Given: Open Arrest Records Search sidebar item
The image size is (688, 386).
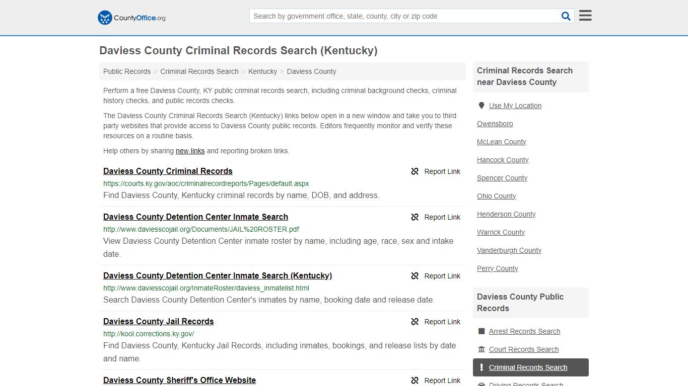Looking at the screenshot, I should [524, 331].
